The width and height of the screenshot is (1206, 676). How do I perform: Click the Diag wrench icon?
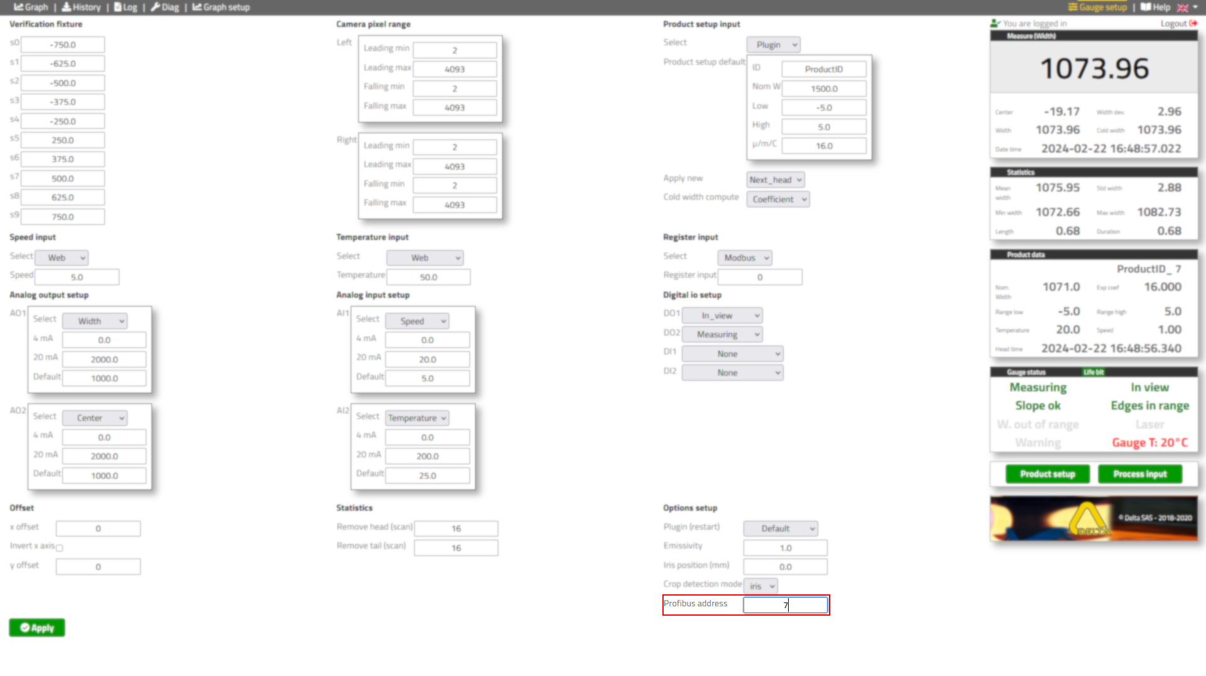click(x=155, y=7)
